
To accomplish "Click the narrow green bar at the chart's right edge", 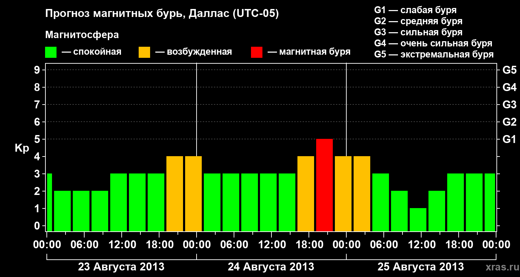I will [490, 203].
